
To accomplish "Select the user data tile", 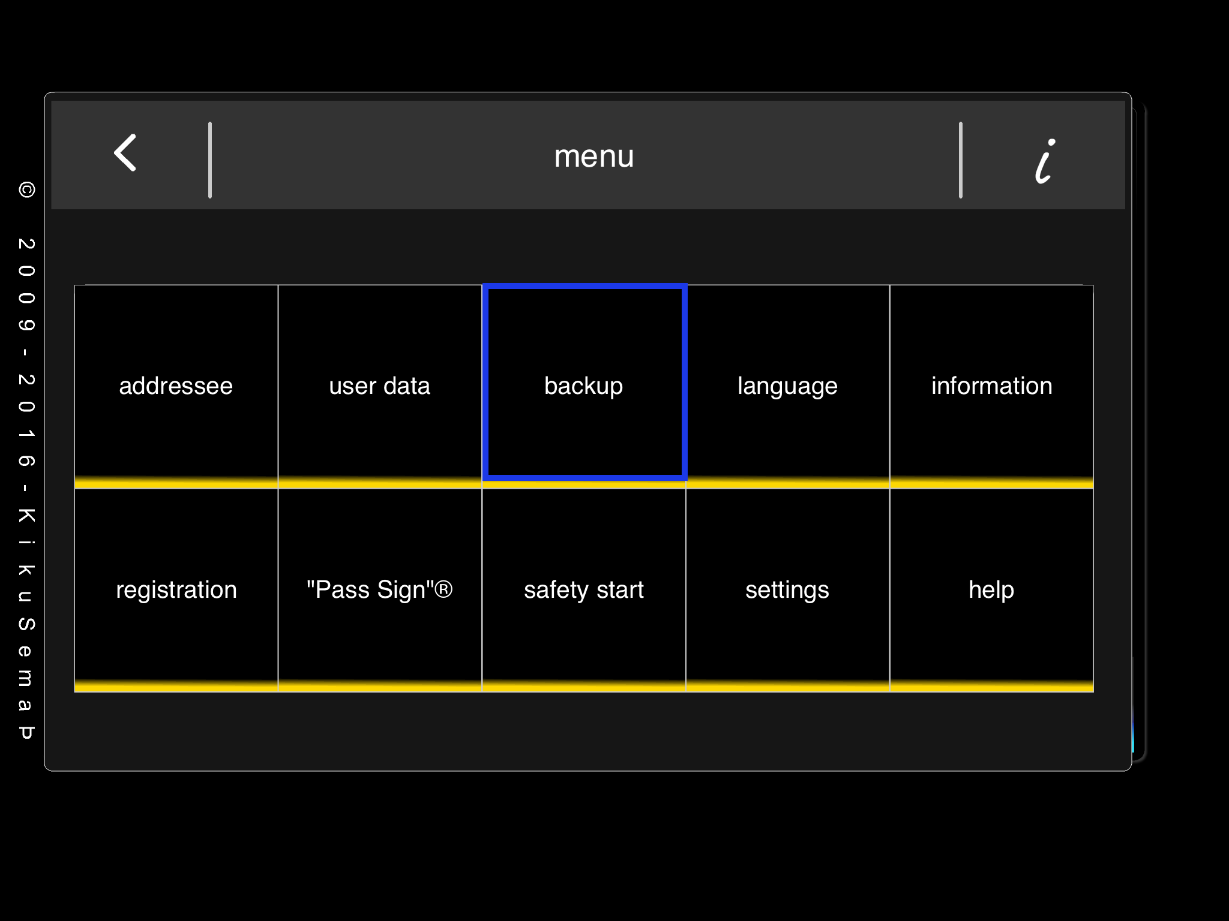I will pyautogui.click(x=380, y=386).
